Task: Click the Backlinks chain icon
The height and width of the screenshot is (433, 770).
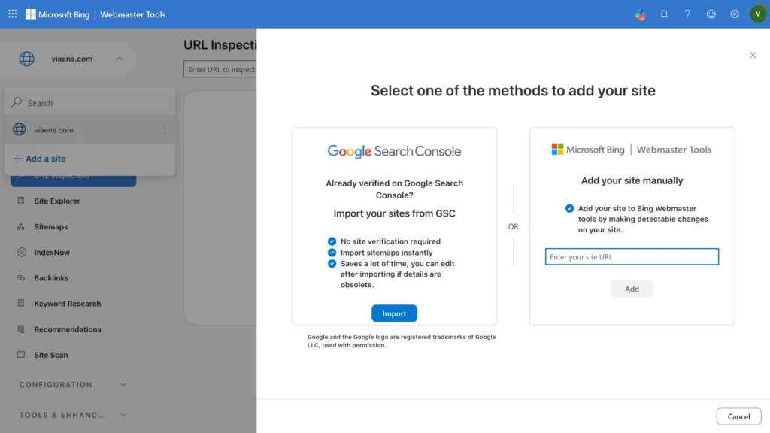Action: (x=20, y=278)
